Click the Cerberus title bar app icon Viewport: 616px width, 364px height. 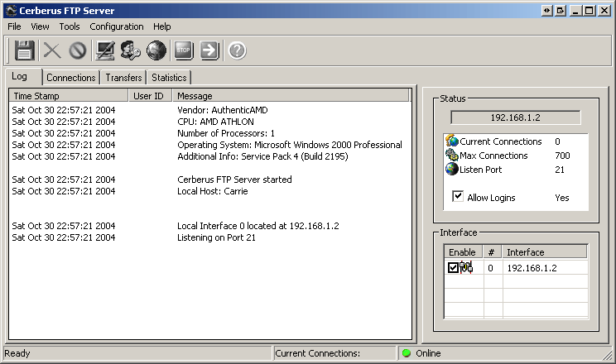tap(11, 11)
